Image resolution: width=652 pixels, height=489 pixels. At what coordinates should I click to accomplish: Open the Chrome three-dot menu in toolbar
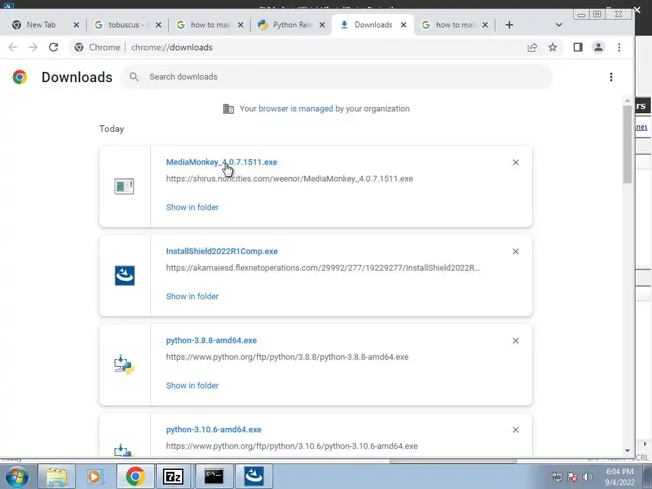pos(619,47)
